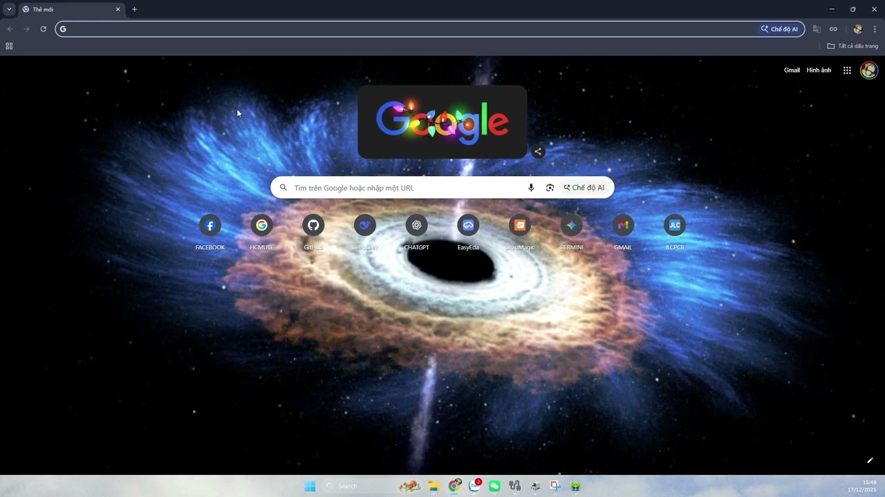Image resolution: width=885 pixels, height=497 pixels.
Task: Open the Chrome profile avatar in toolbar
Action: tap(858, 29)
